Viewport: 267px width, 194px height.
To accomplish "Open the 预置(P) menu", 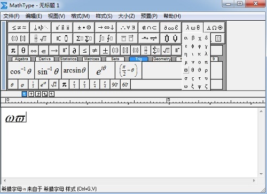I will tap(149, 16).
